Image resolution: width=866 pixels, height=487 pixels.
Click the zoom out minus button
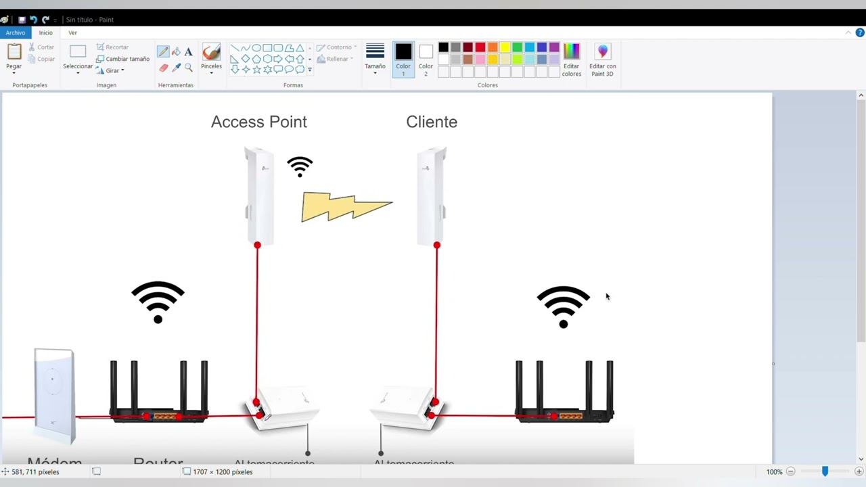790,471
